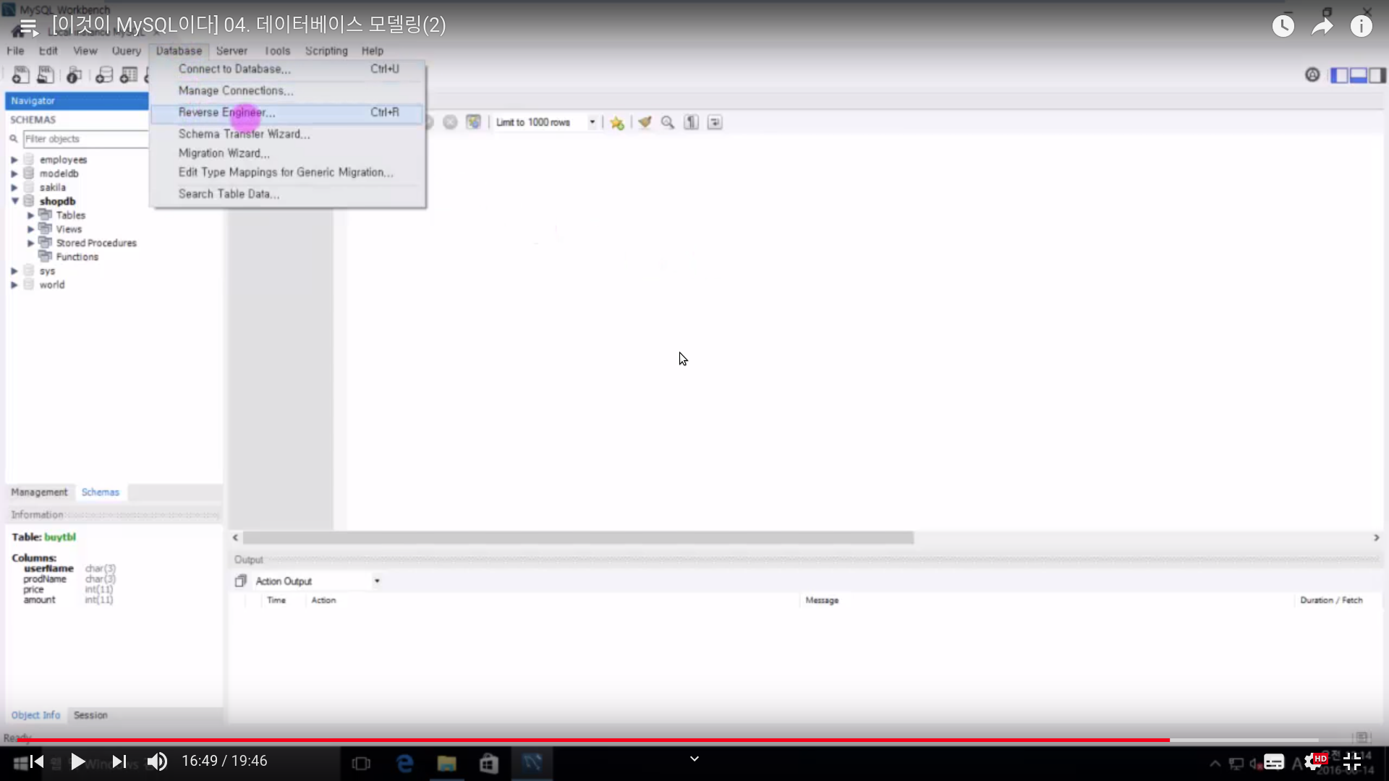
Task: Toggle the left sidebar panel view
Action: 1339,75
